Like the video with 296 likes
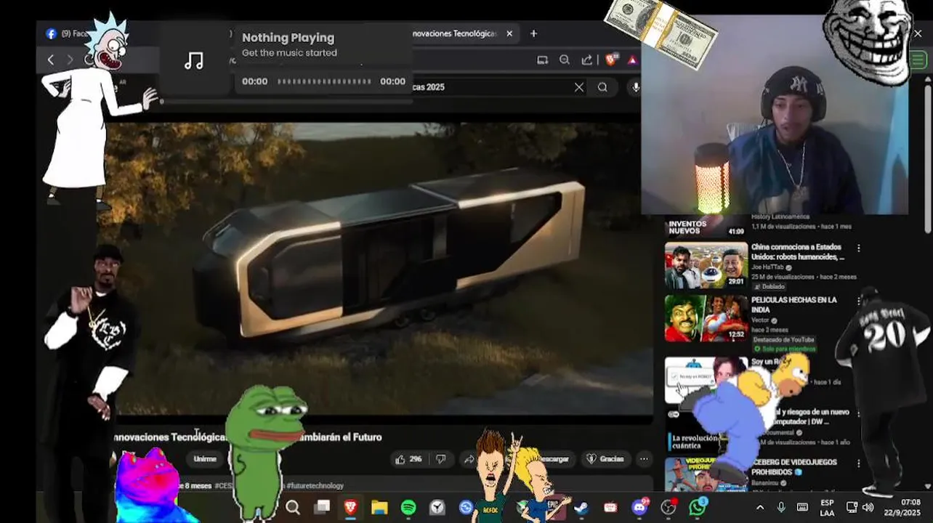This screenshot has height=523, width=933. tap(408, 459)
